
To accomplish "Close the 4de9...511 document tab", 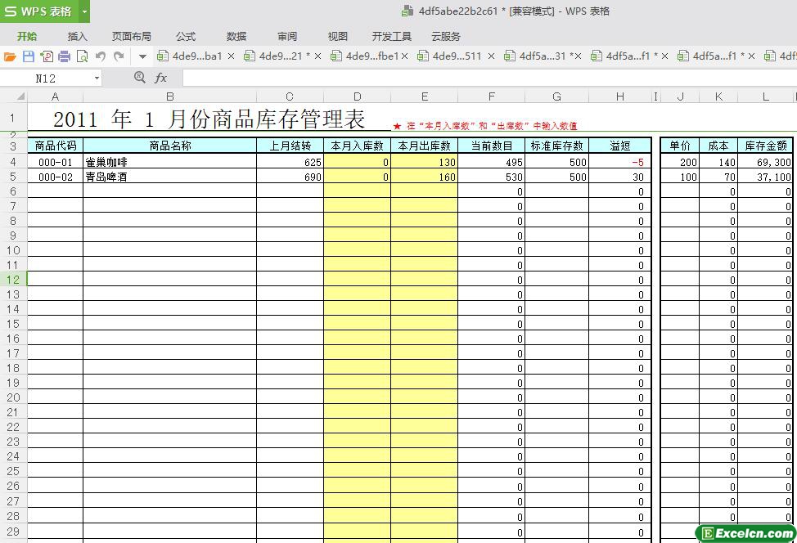I will click(491, 56).
